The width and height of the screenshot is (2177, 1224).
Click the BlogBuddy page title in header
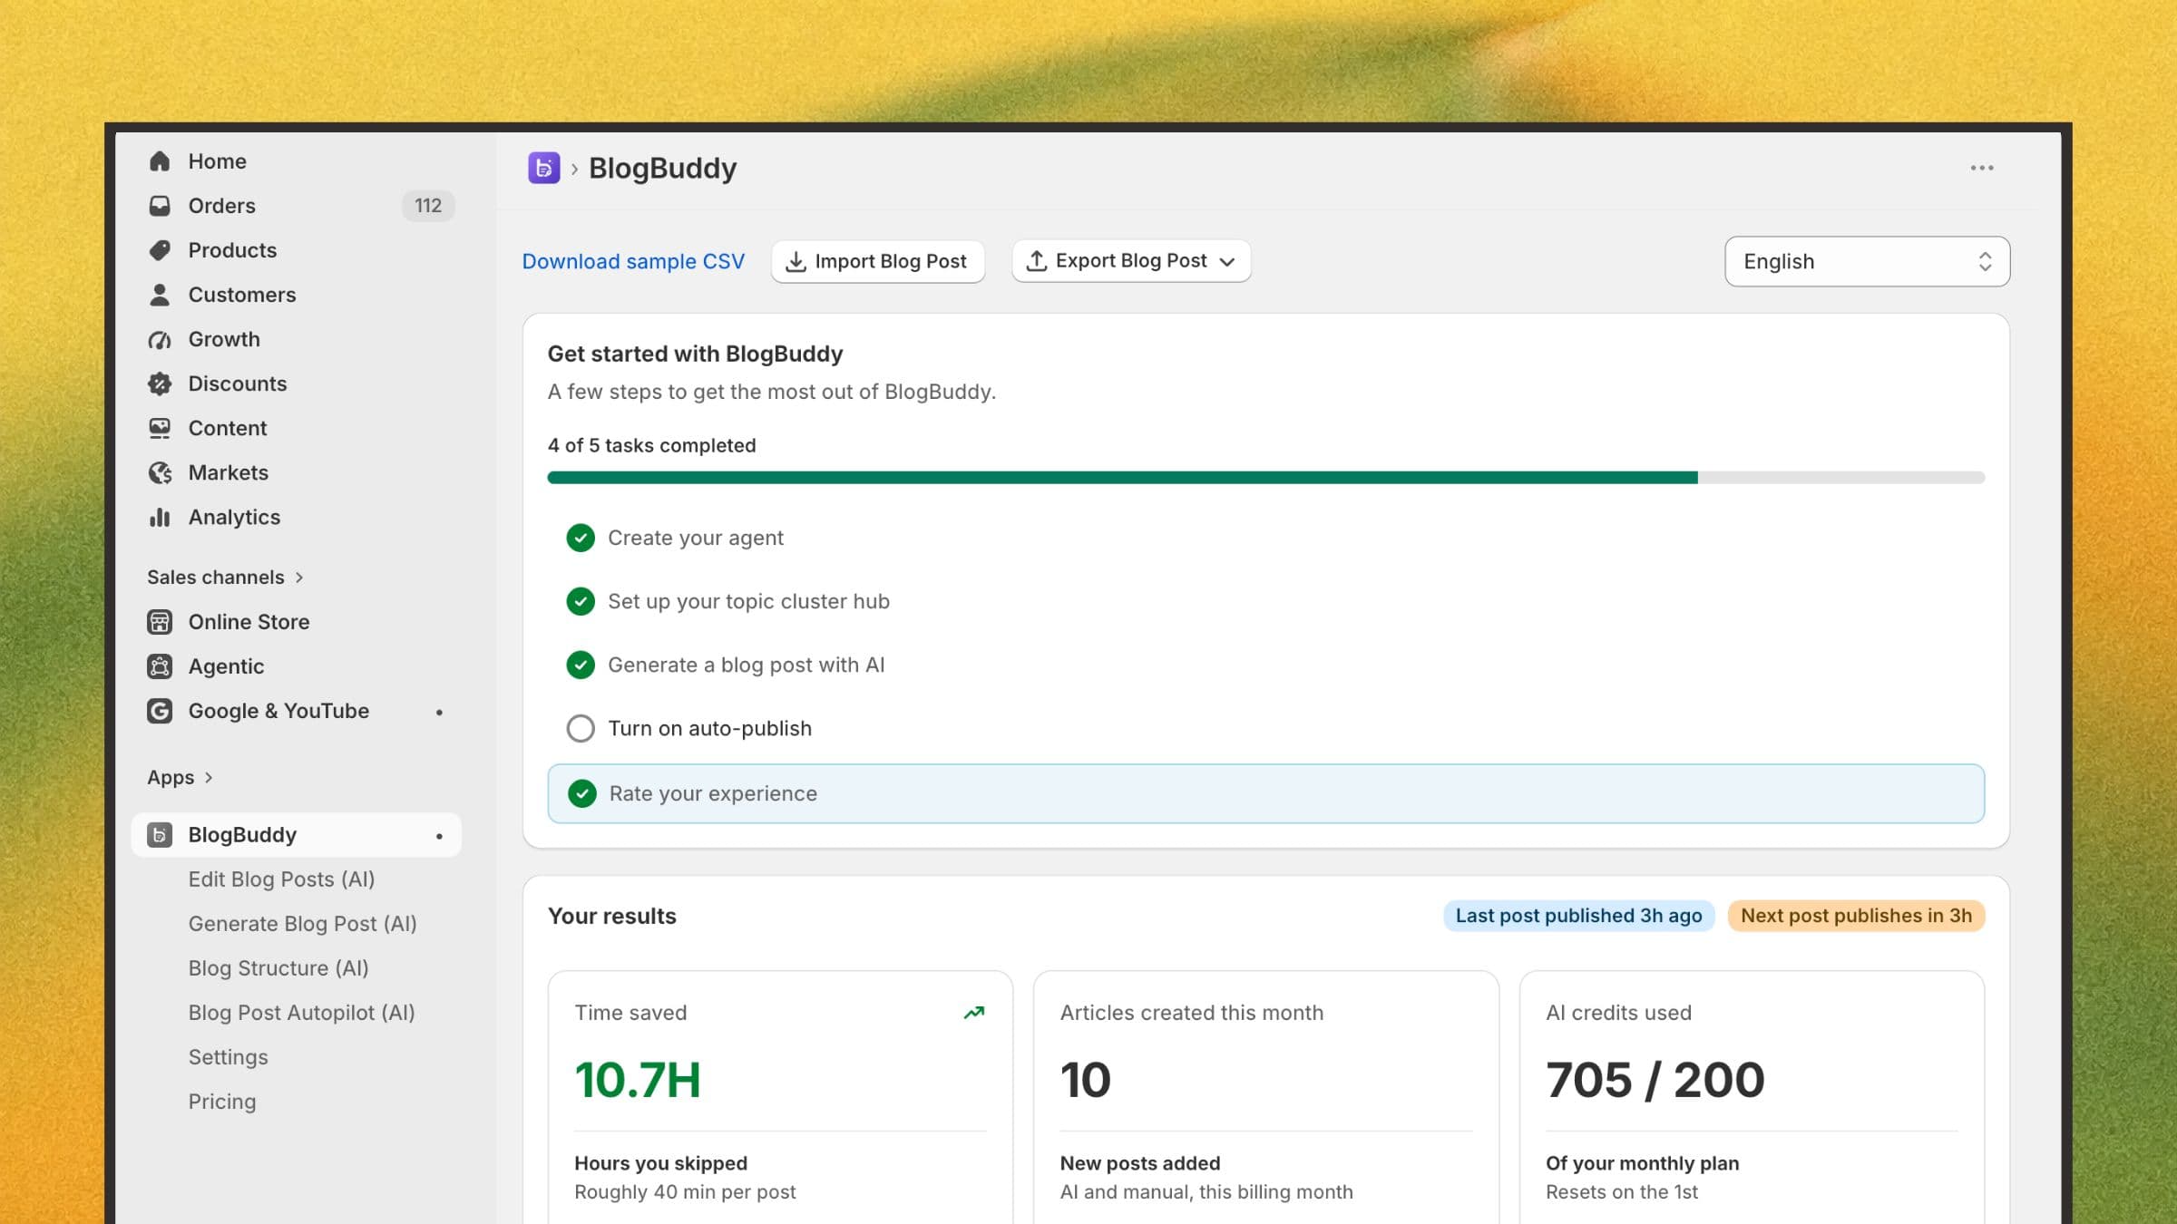[x=662, y=168]
